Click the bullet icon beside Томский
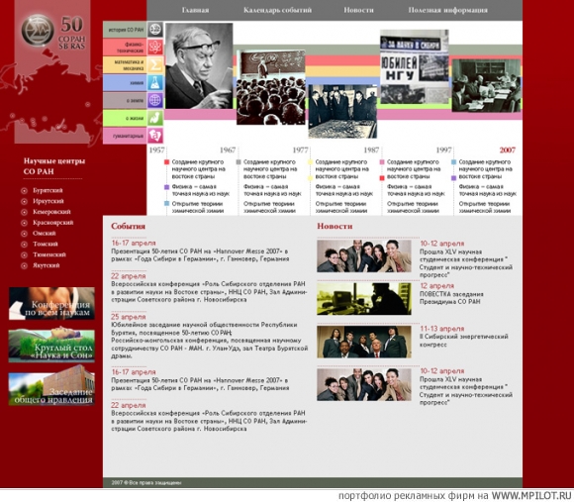The height and width of the screenshot is (503, 574). (24, 244)
